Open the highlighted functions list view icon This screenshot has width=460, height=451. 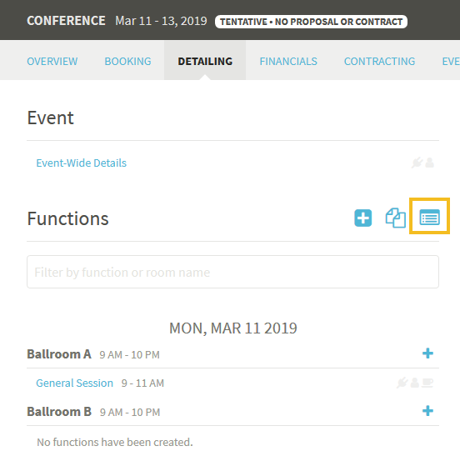tap(429, 218)
